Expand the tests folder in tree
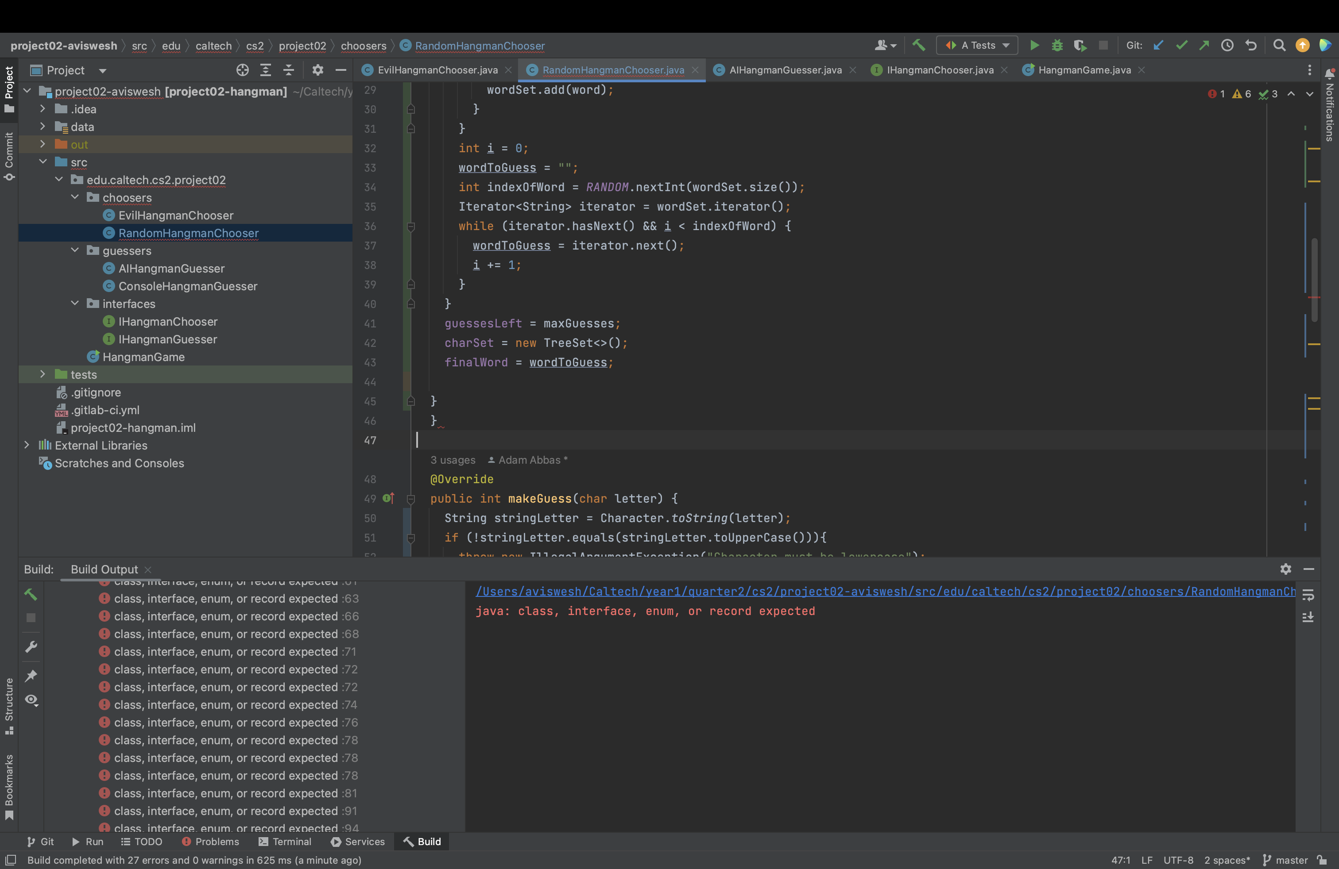 click(x=43, y=374)
